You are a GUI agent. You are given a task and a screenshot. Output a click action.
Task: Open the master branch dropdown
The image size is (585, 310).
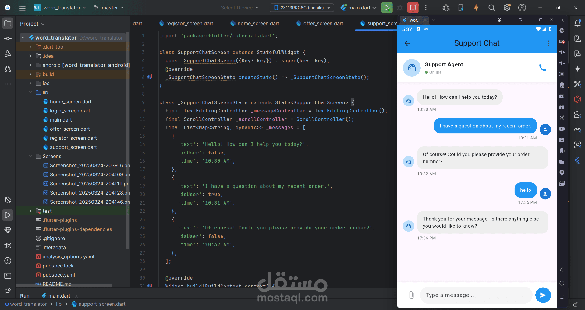pos(109,8)
